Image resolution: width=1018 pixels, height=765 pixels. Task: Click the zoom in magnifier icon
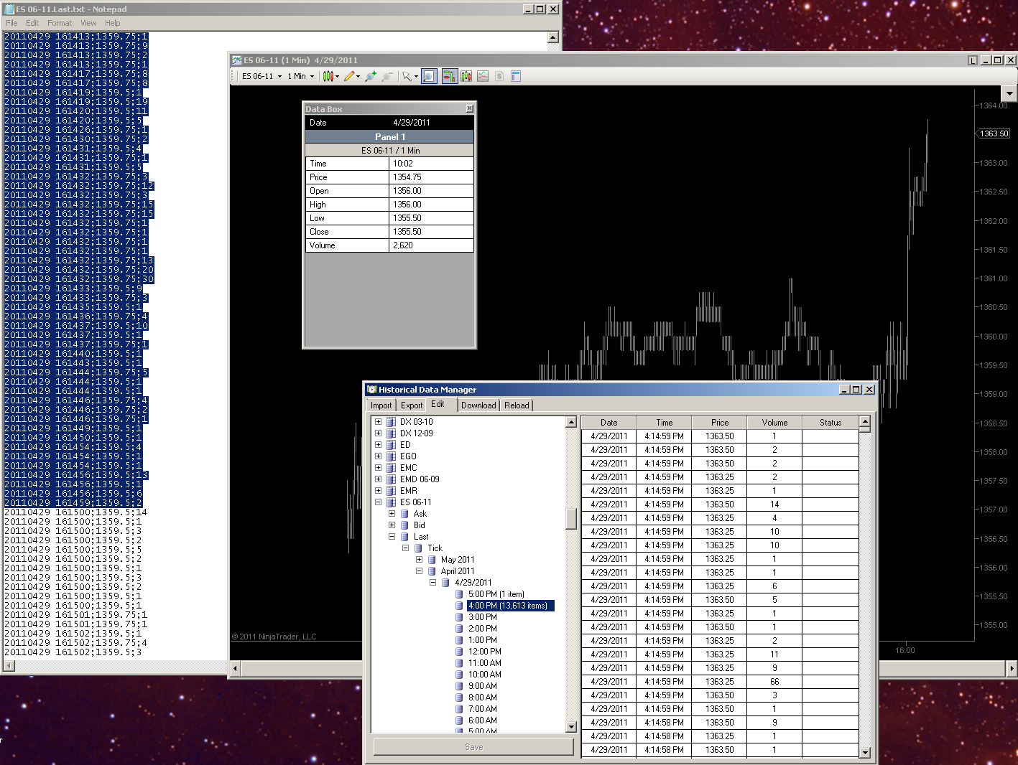click(x=370, y=76)
